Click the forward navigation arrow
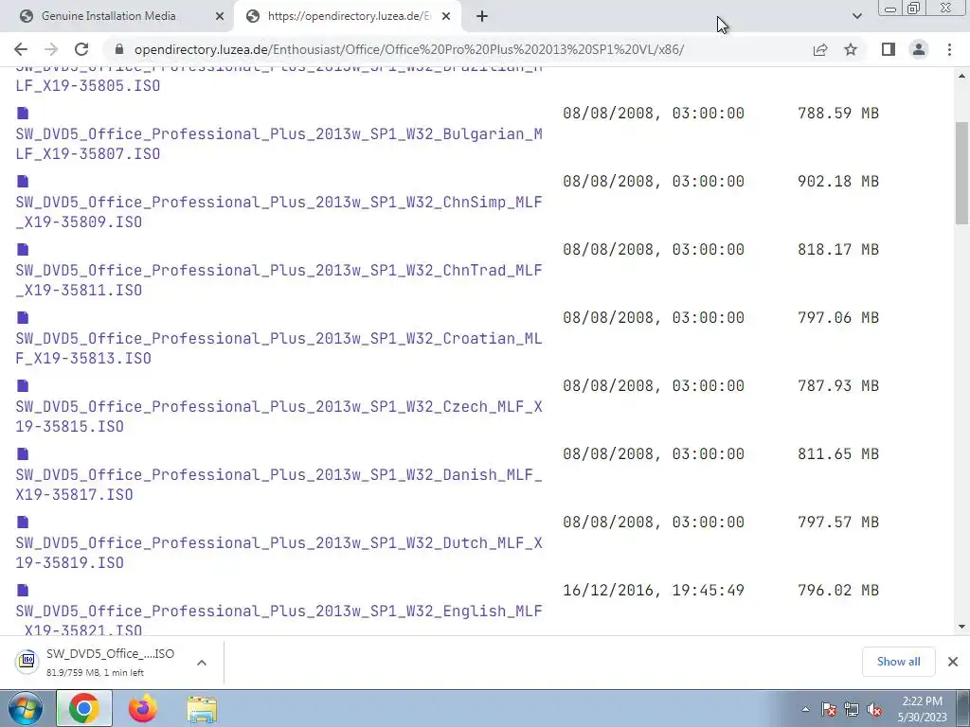 point(51,49)
